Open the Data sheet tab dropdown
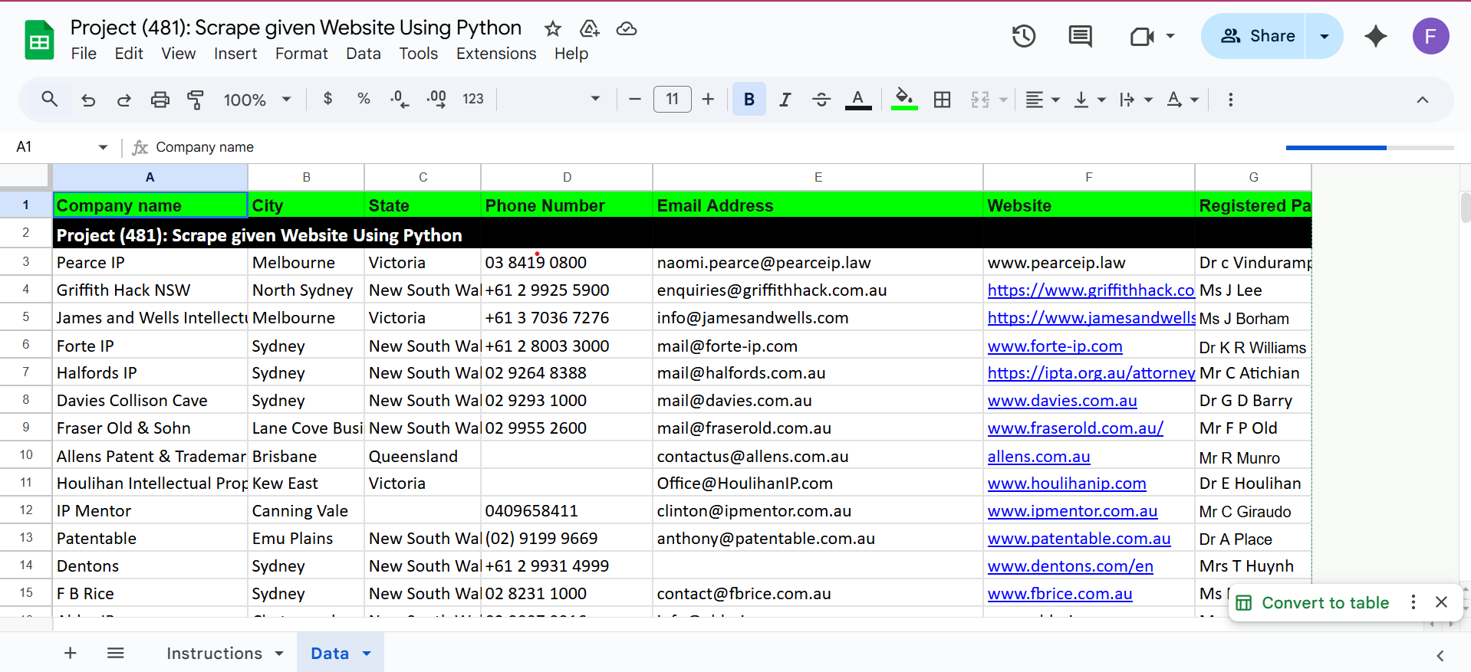1471x672 pixels. pyautogui.click(x=367, y=654)
